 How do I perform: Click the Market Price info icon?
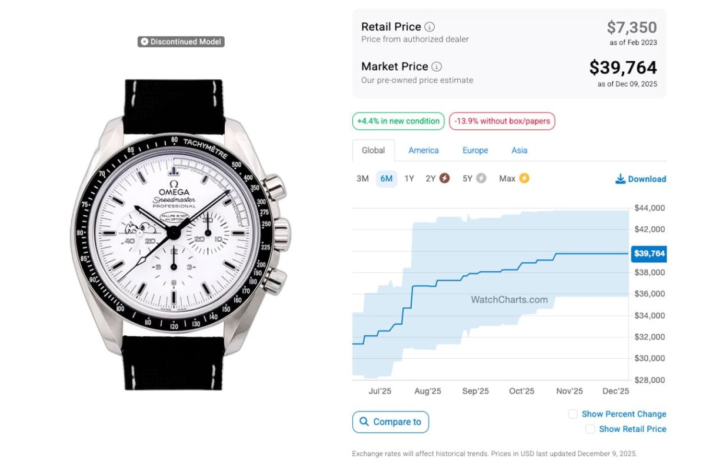(x=437, y=67)
